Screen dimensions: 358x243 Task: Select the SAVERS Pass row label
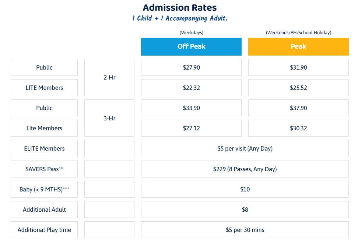click(x=44, y=169)
